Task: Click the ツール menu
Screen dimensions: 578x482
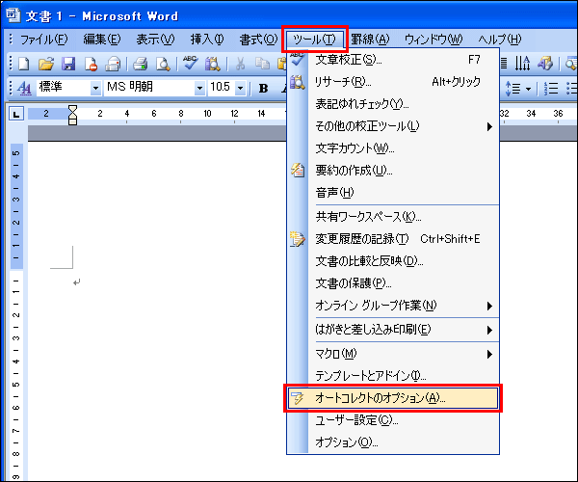Action: [x=314, y=40]
